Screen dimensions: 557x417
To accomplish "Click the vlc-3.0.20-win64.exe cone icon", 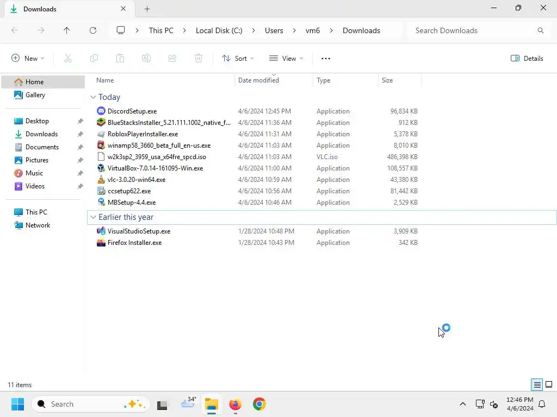I will point(101,179).
